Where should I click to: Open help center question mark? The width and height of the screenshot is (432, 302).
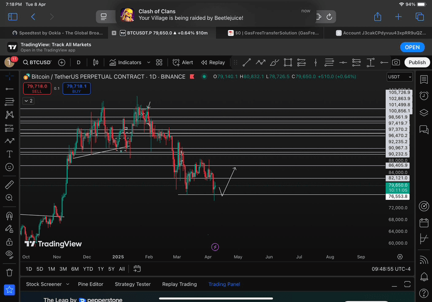coord(424,293)
